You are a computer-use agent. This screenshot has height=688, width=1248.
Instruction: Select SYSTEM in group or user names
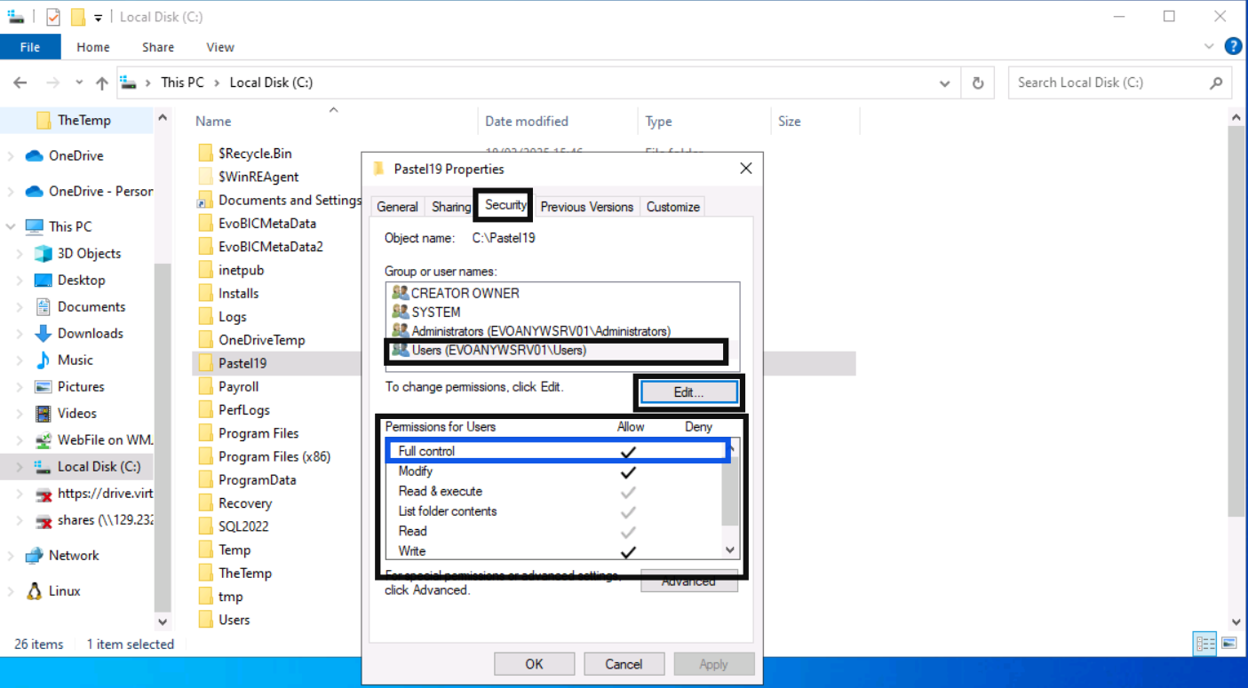click(x=435, y=312)
